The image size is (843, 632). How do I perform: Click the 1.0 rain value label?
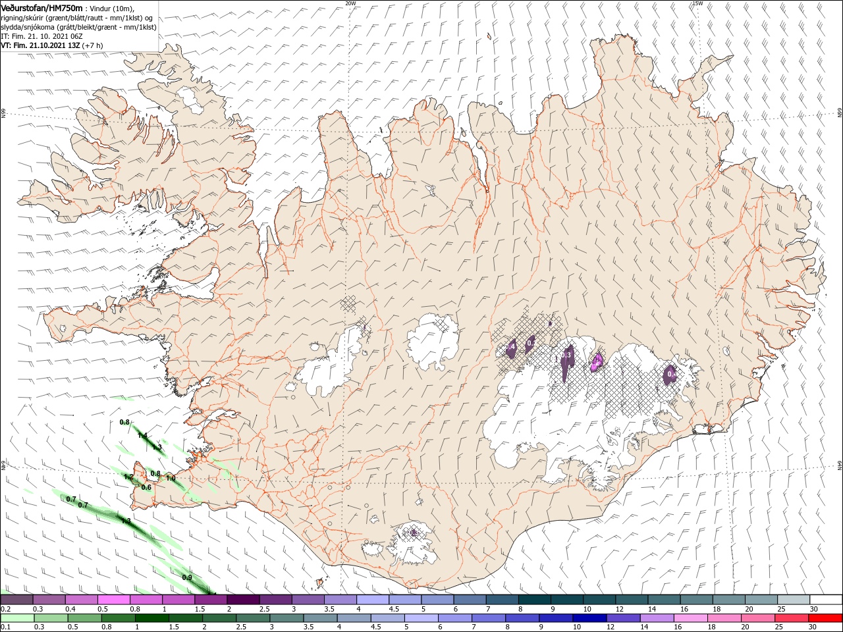point(171,479)
